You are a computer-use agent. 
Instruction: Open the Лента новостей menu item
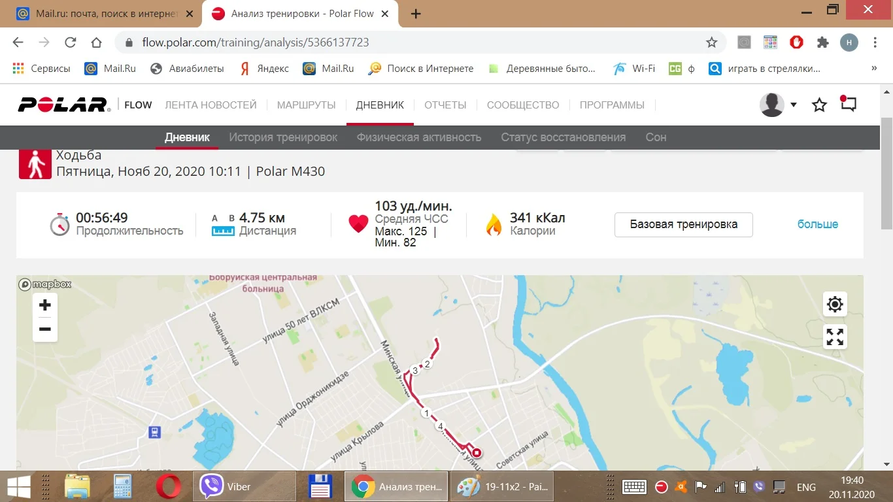coord(211,105)
